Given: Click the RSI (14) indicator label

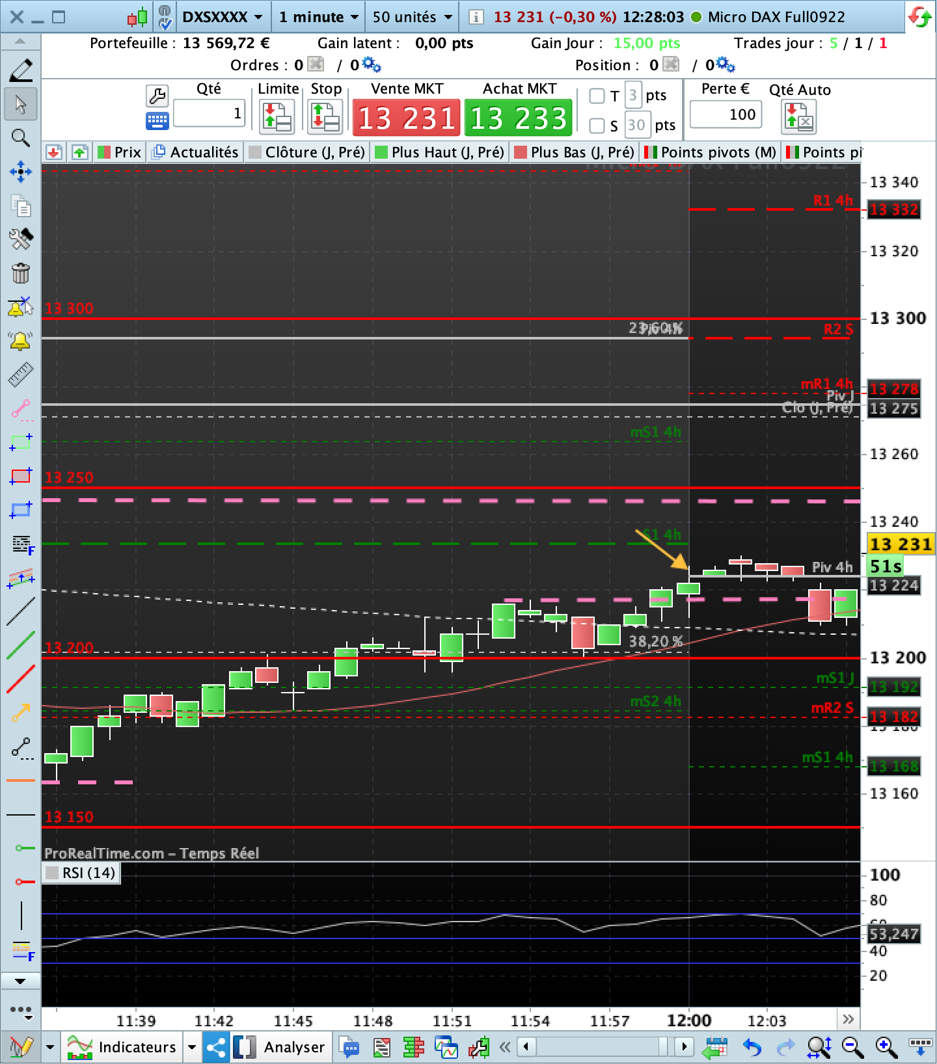Looking at the screenshot, I should tap(81, 873).
